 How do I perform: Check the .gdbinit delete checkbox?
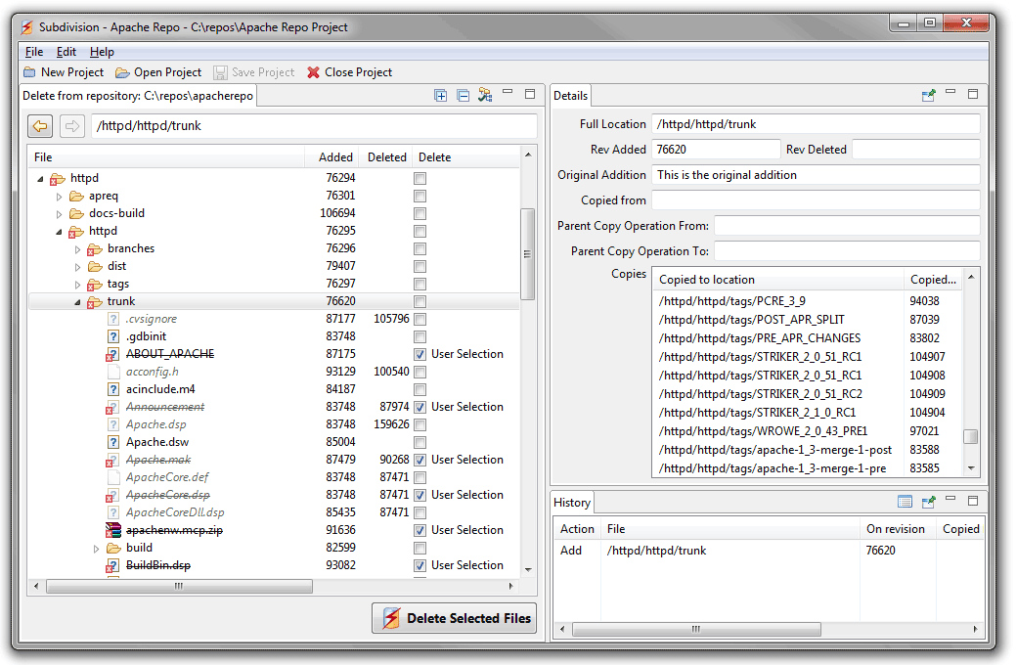tap(420, 337)
